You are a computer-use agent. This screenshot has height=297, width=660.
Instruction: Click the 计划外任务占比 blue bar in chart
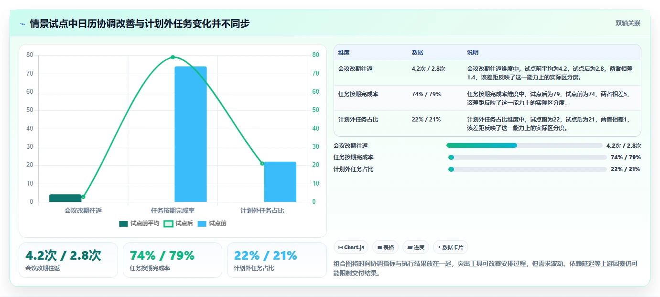280,182
